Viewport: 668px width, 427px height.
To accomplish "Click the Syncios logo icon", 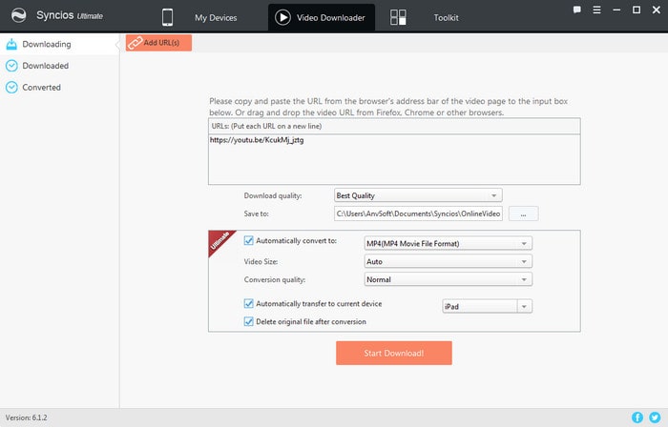I will point(19,15).
